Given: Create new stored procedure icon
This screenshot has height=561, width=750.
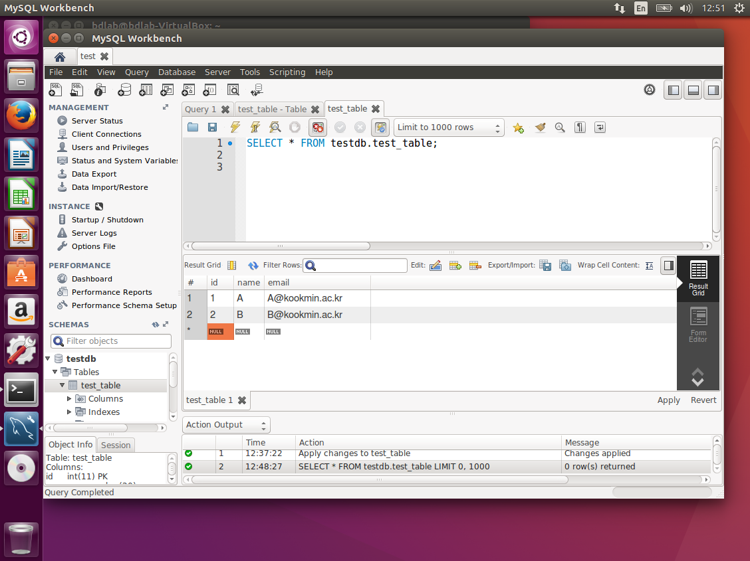Looking at the screenshot, I should click(188, 90).
